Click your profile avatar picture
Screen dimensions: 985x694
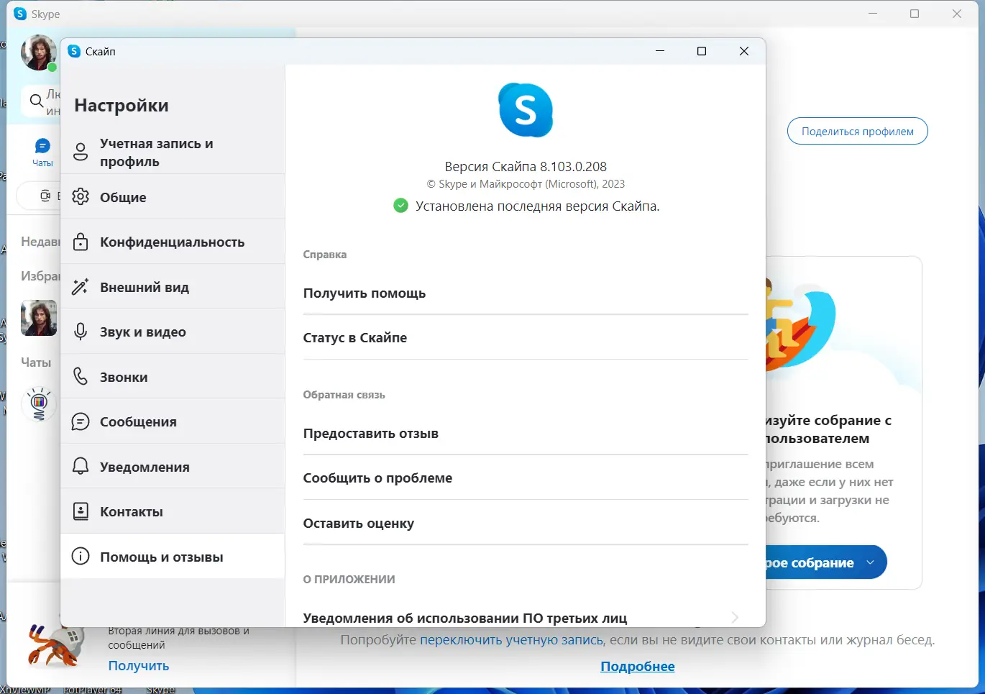39,53
